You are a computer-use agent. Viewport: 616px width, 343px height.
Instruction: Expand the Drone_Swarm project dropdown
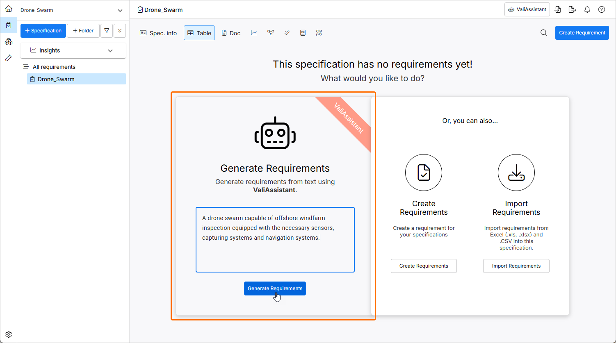pos(120,10)
